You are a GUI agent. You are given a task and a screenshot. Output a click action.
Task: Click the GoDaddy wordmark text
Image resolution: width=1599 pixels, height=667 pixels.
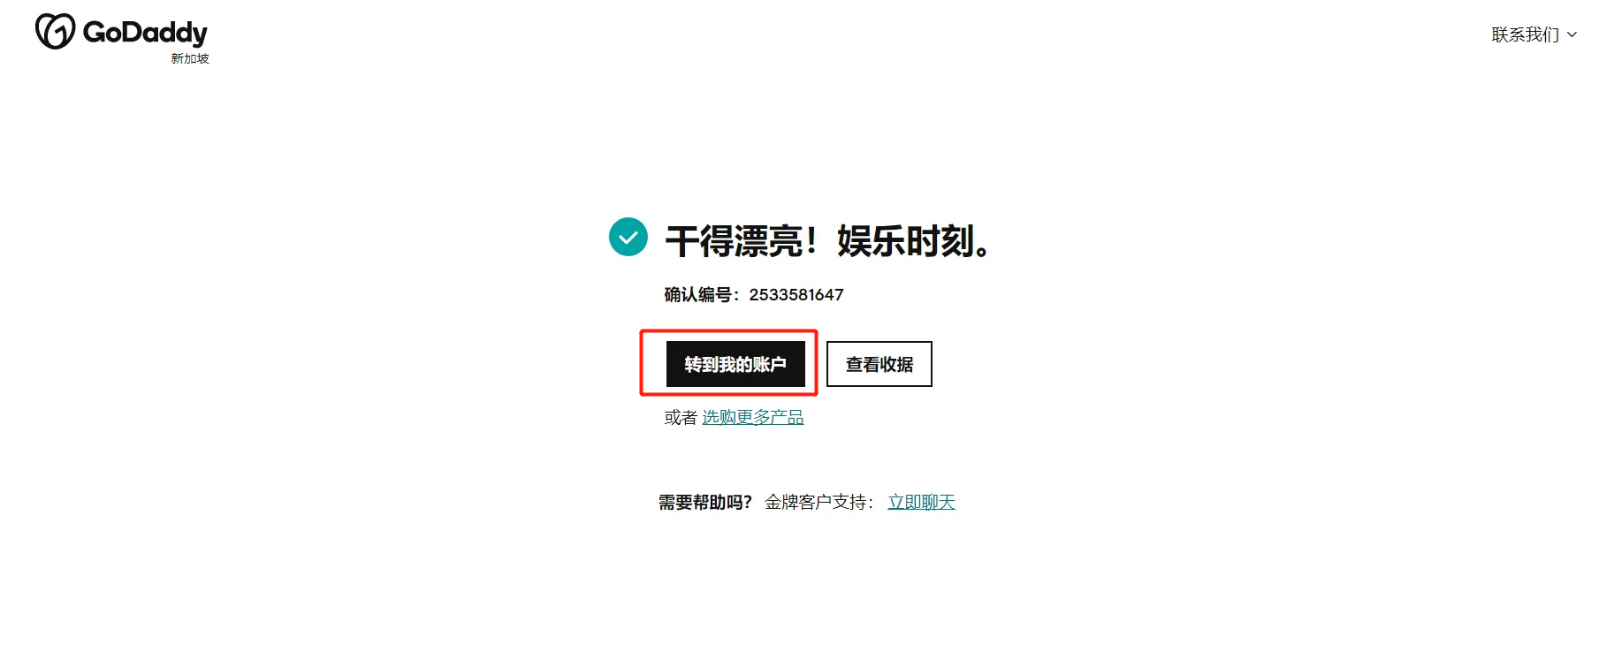[x=145, y=33]
